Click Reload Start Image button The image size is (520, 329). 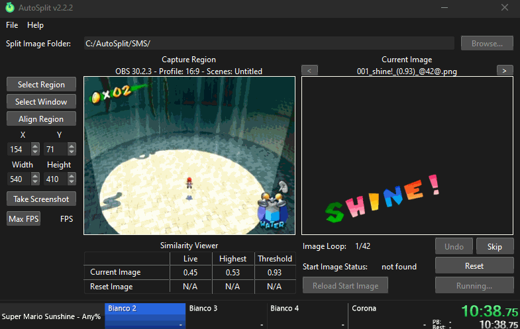click(345, 285)
